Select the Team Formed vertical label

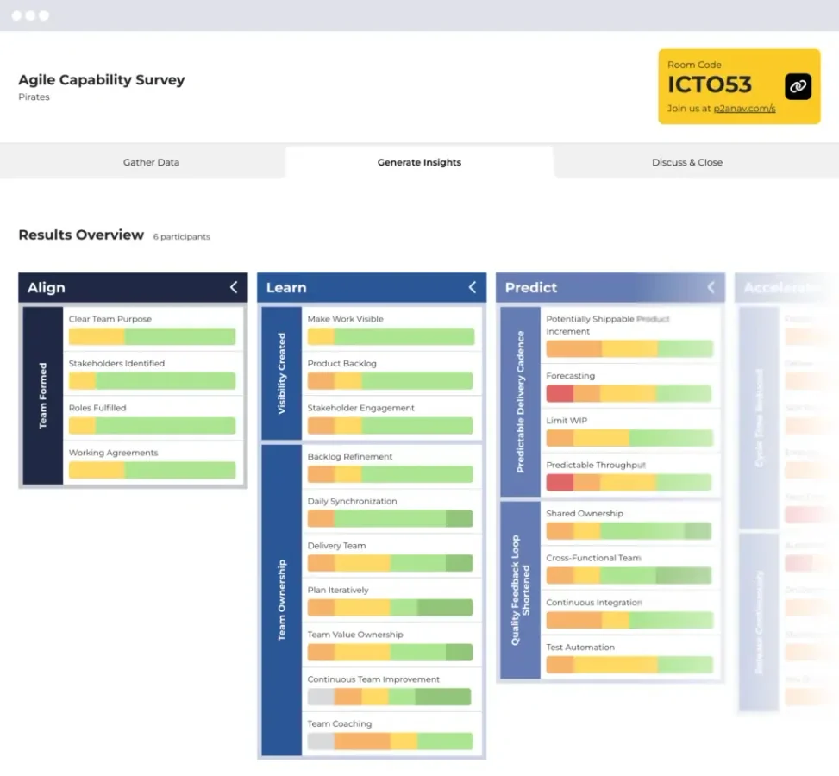pyautogui.click(x=43, y=396)
